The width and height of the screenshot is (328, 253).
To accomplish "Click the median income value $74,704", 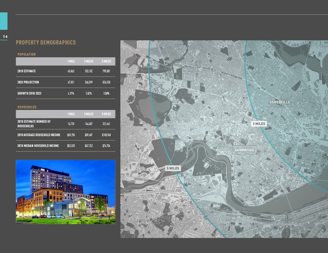I will pyautogui.click(x=106, y=146).
